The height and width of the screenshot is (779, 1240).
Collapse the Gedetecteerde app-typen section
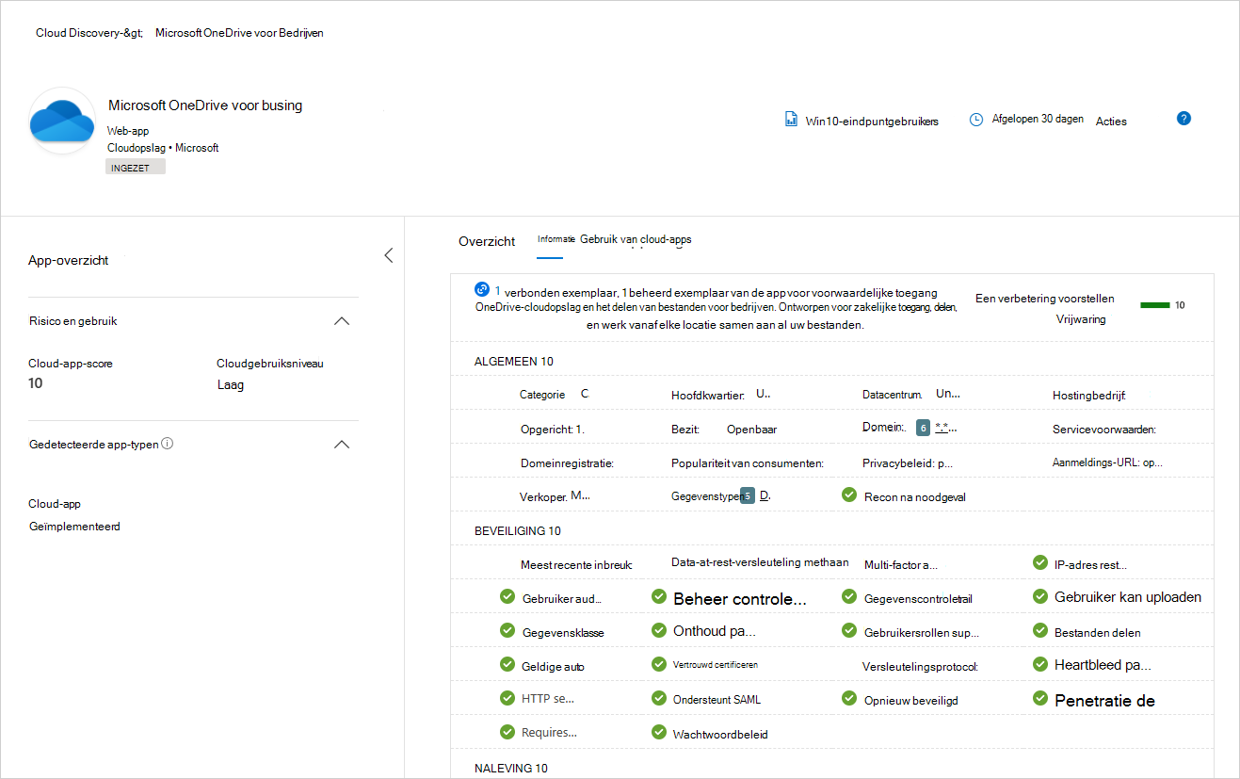click(343, 445)
